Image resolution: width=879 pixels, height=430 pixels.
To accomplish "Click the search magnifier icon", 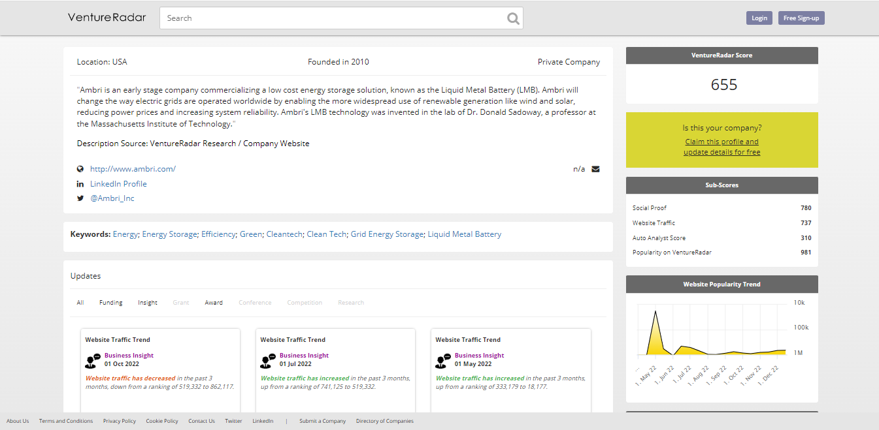I will (512, 18).
